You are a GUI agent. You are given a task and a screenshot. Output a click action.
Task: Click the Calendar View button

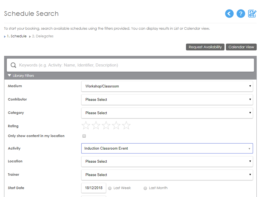point(241,47)
